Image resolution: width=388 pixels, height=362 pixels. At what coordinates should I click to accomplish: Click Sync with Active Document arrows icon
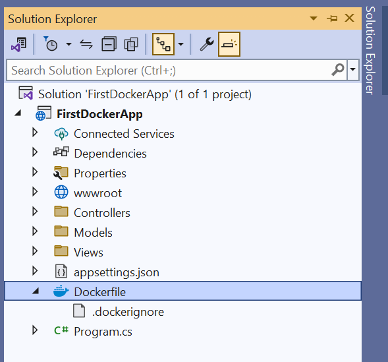coord(86,44)
